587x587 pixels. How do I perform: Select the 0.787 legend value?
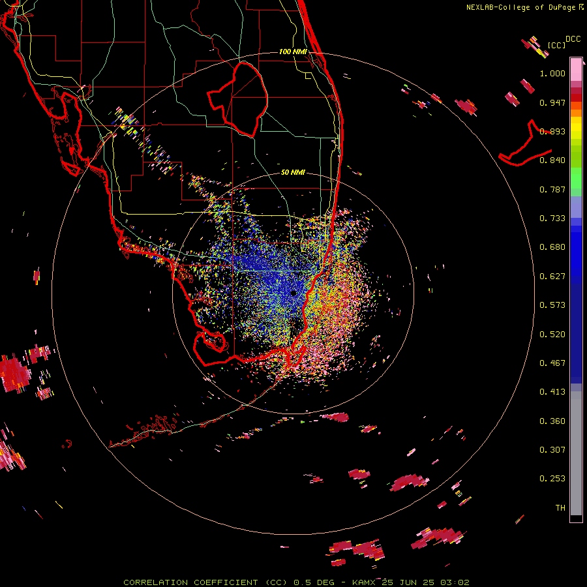[x=552, y=189]
